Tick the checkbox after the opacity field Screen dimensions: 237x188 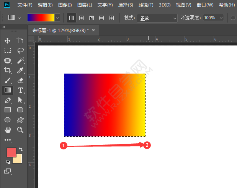click(x=233, y=18)
